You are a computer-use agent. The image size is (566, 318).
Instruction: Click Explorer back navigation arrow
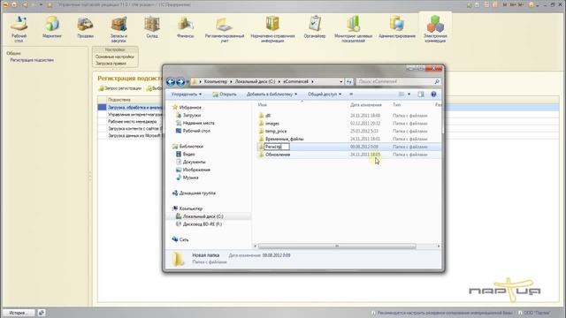click(171, 82)
